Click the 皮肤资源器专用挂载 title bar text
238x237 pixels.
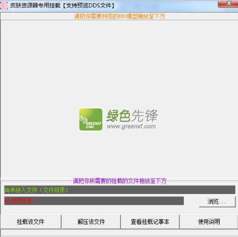[x=62, y=6]
